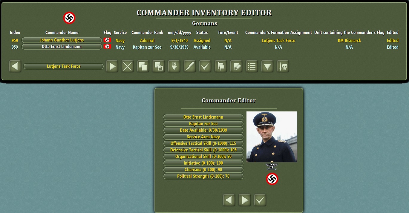
Task: Delete the commander using the X icon
Action: click(127, 66)
